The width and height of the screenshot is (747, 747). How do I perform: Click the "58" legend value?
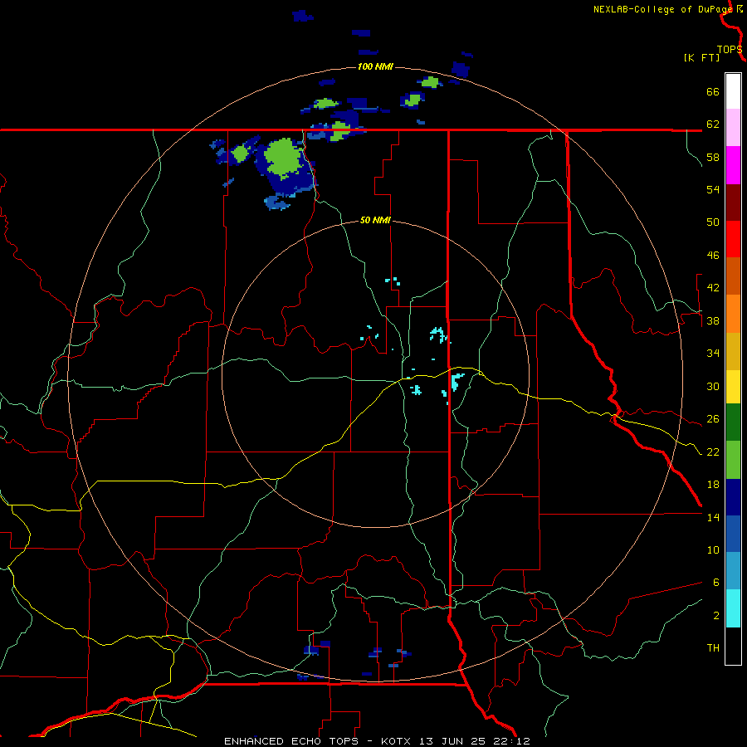coord(713,157)
